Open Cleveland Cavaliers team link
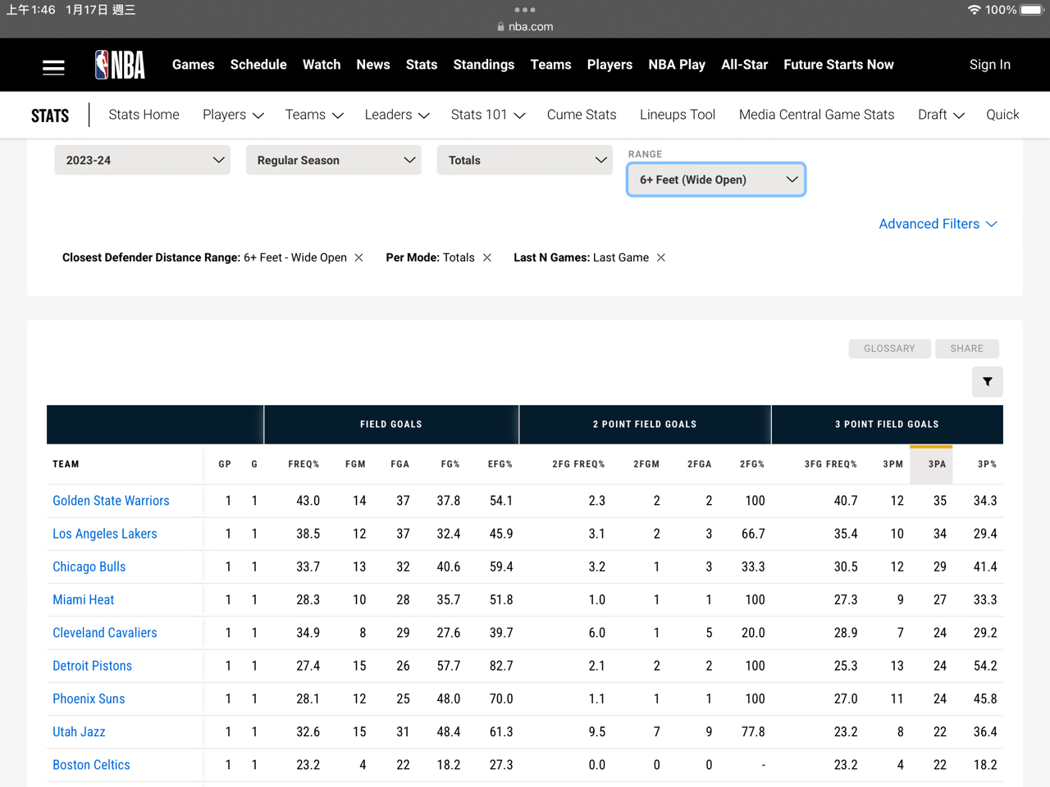The width and height of the screenshot is (1050, 787). (104, 633)
